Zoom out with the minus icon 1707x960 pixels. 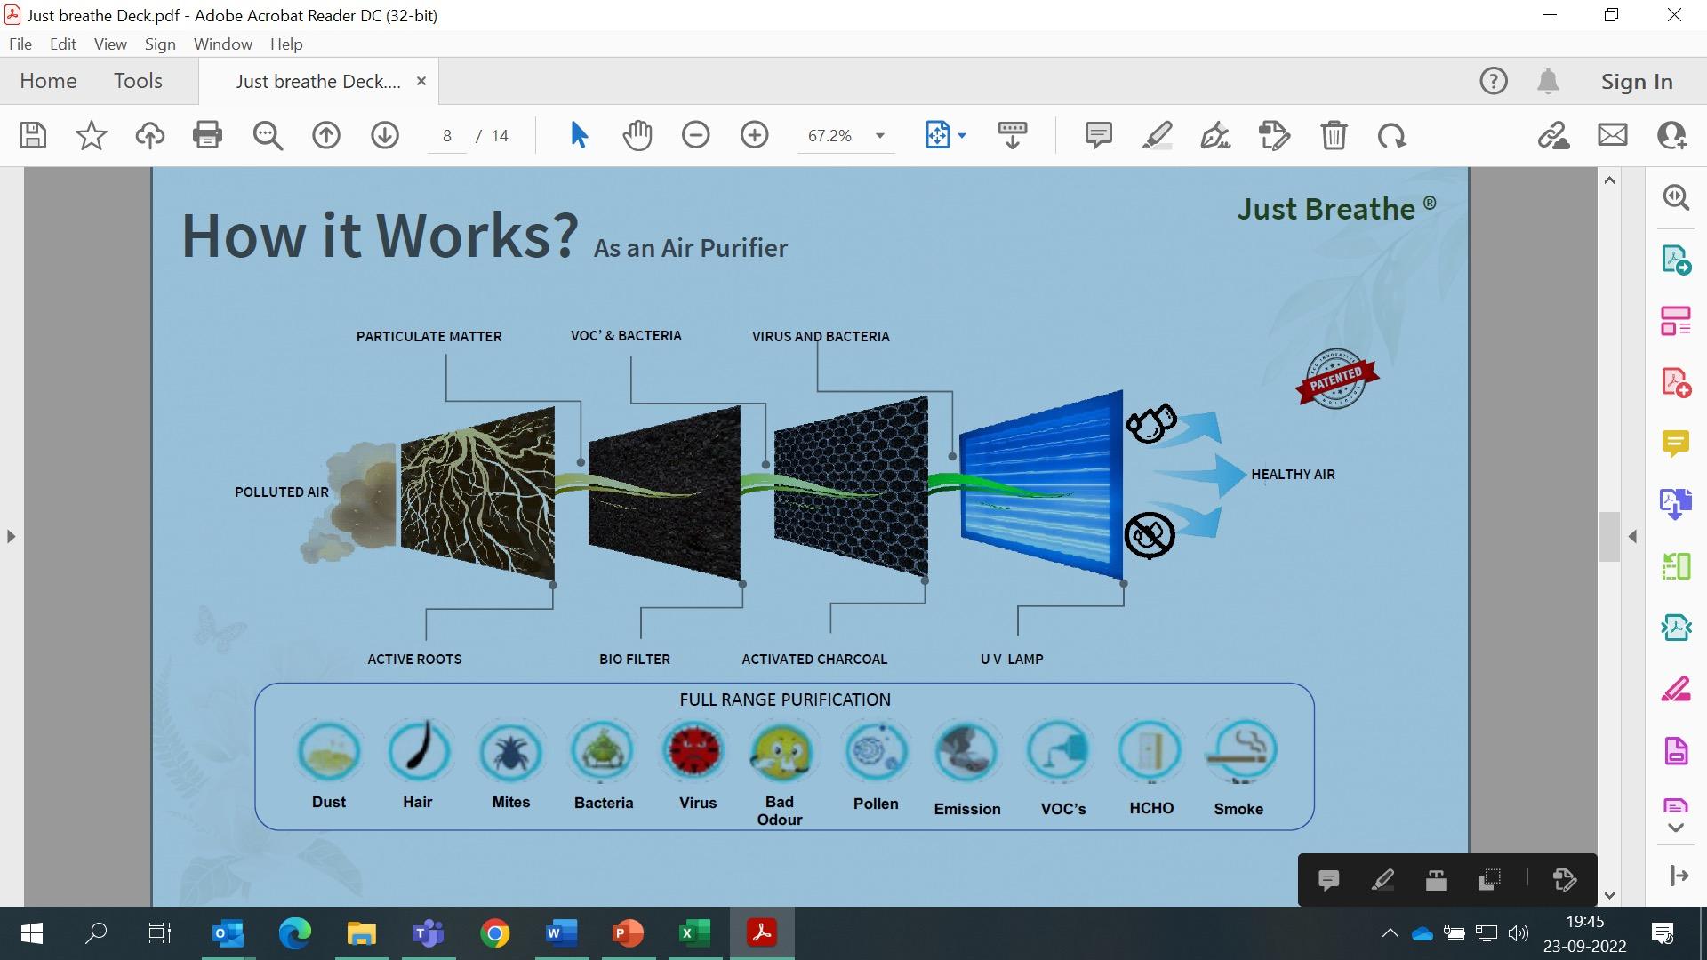[x=696, y=135]
